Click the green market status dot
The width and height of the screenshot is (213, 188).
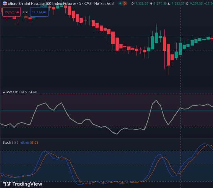pos(120,3)
